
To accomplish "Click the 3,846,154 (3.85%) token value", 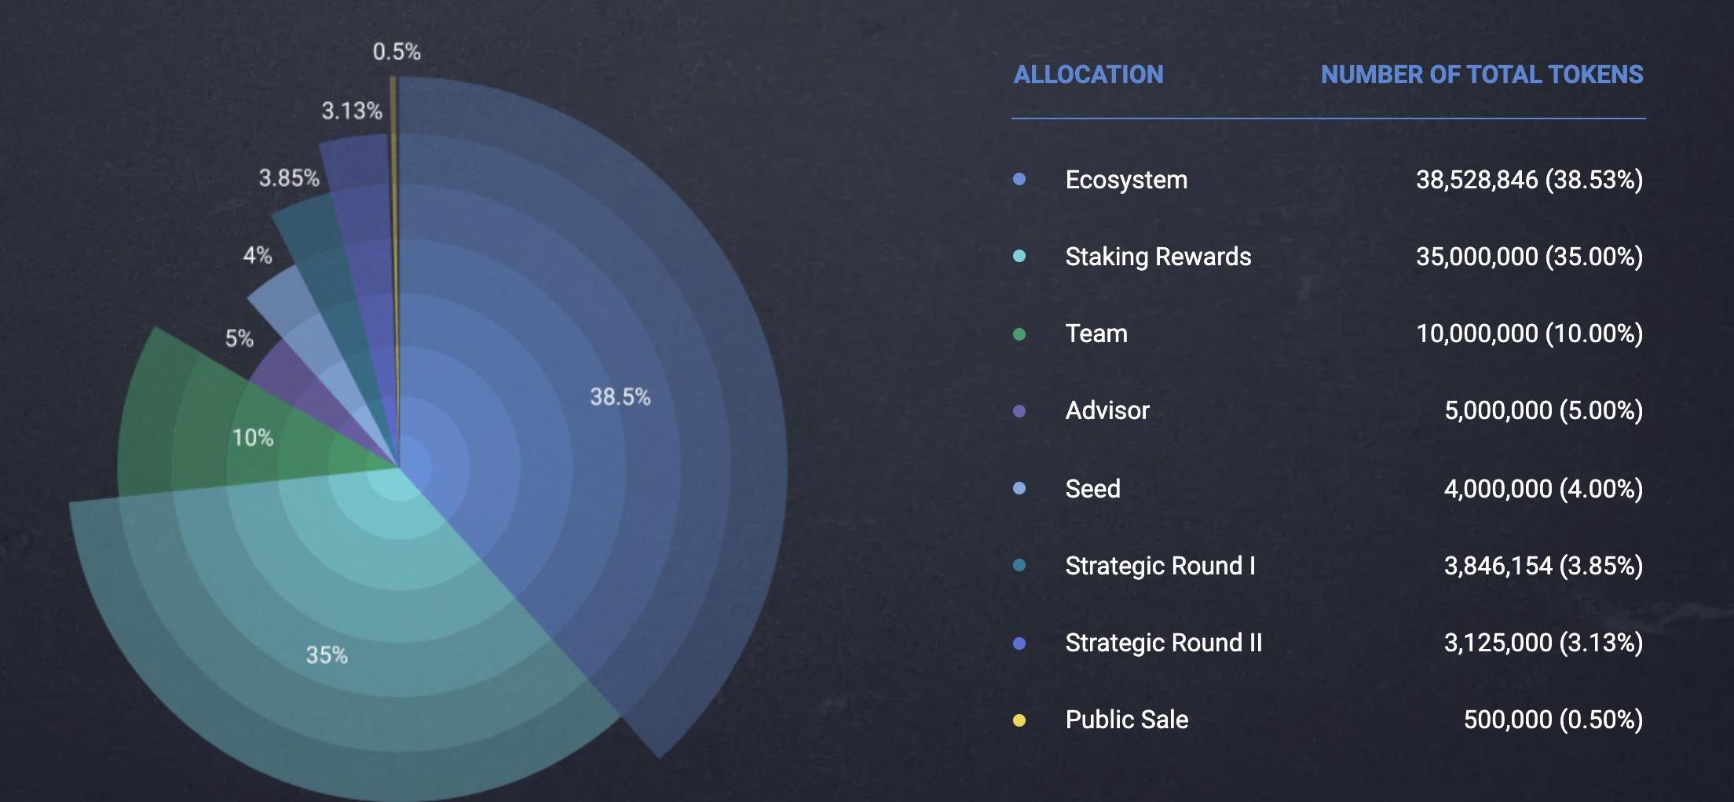I will (1543, 566).
